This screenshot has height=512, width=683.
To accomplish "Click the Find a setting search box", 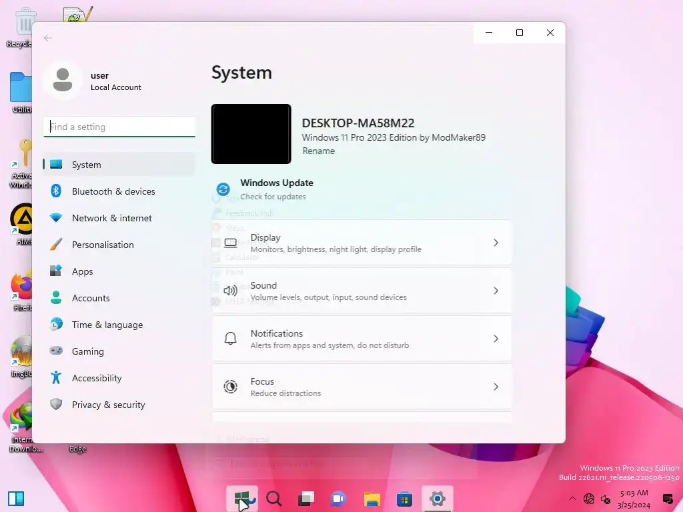I will click(119, 127).
